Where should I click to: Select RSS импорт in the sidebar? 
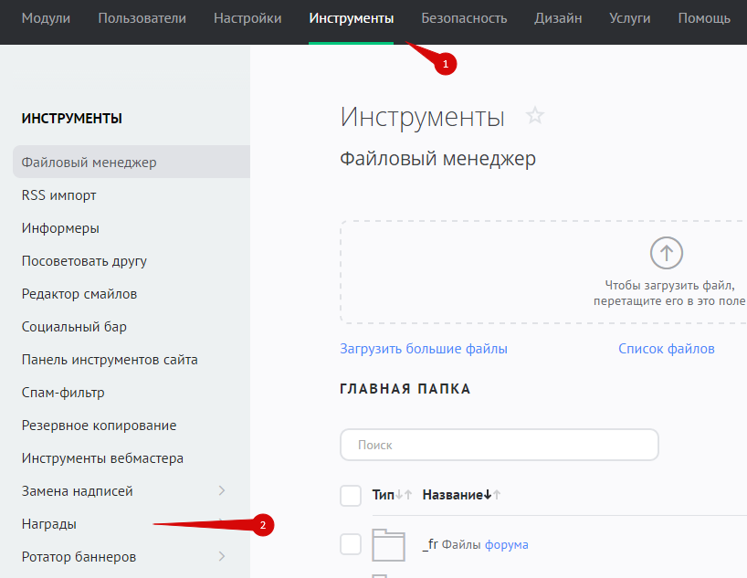[59, 195]
